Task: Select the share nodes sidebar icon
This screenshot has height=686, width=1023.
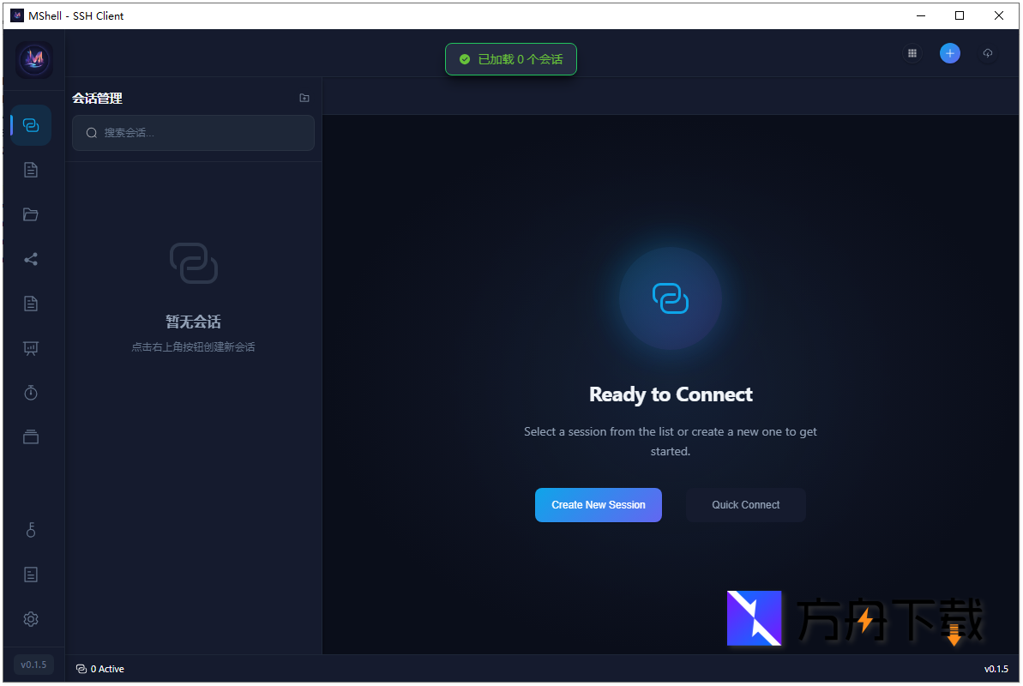Action: (x=31, y=259)
